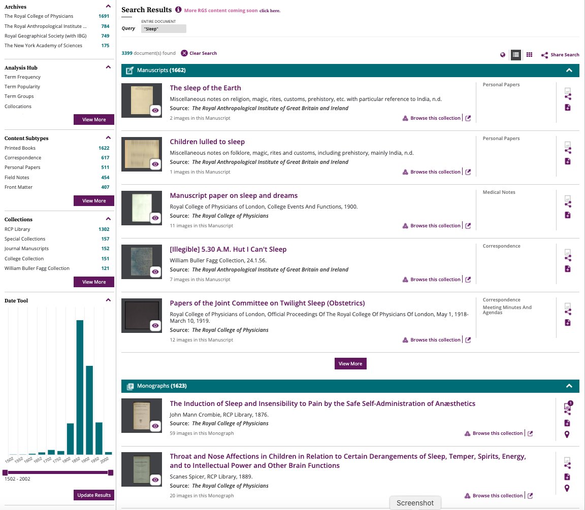Screen dimensions: 585x510
Task: Show map location for Throat and Nose Affections
Action: (567, 488)
